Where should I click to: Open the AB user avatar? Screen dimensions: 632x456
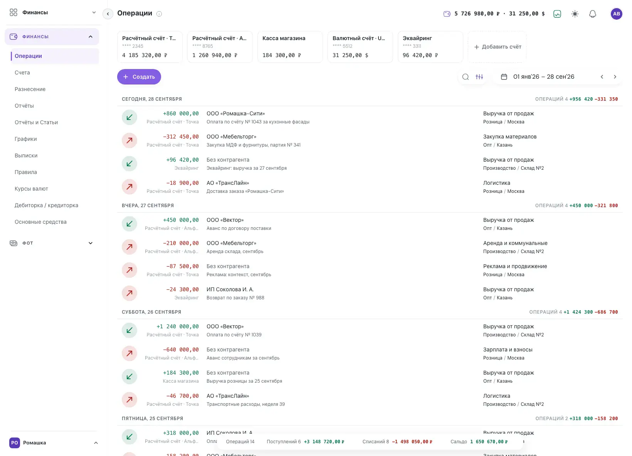pyautogui.click(x=617, y=14)
